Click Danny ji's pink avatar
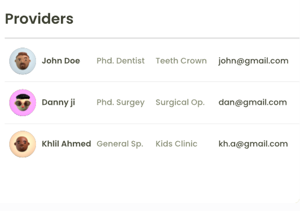 [x=22, y=102]
